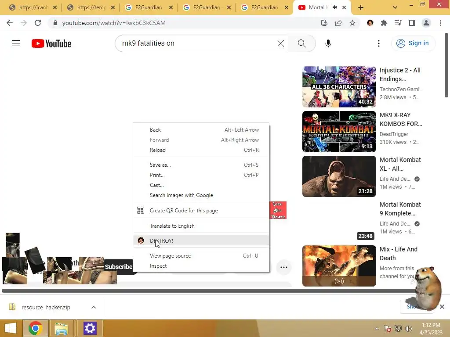Open Mortal Kombat 9 Komplete title link
This screenshot has width=450, height=337.
[400, 209]
